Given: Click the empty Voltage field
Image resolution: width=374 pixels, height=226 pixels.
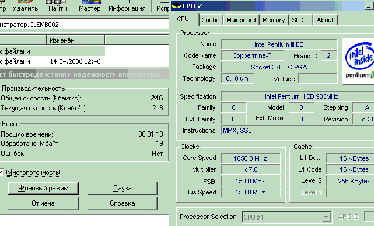Looking at the screenshot, I should (318, 78).
